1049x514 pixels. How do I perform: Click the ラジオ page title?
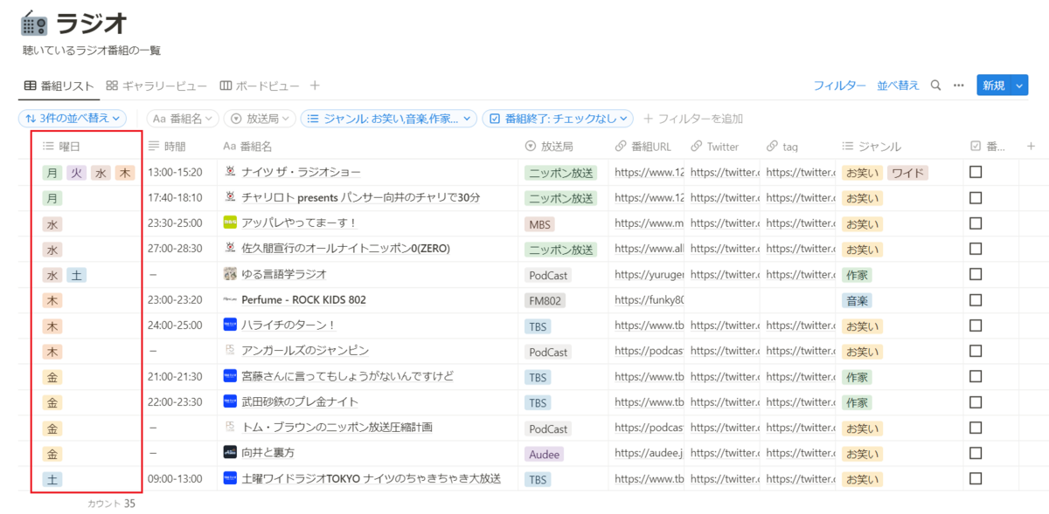pos(92,24)
